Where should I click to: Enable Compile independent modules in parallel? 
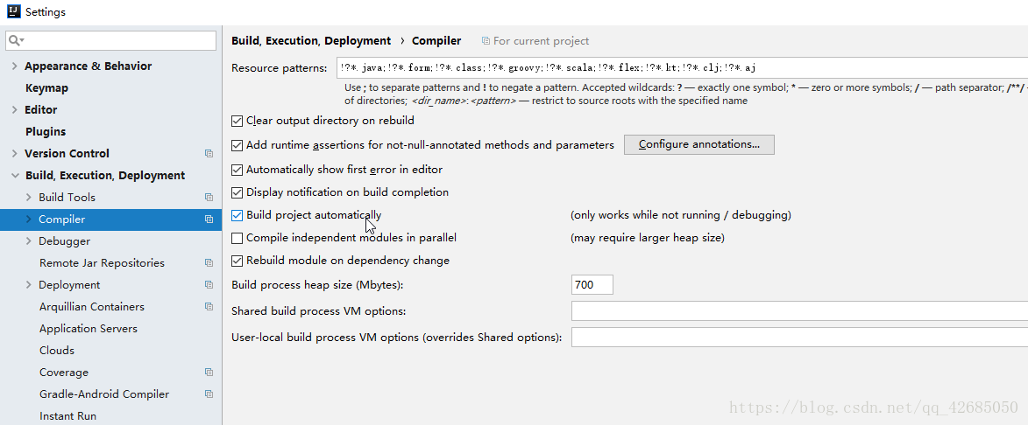pyautogui.click(x=238, y=238)
